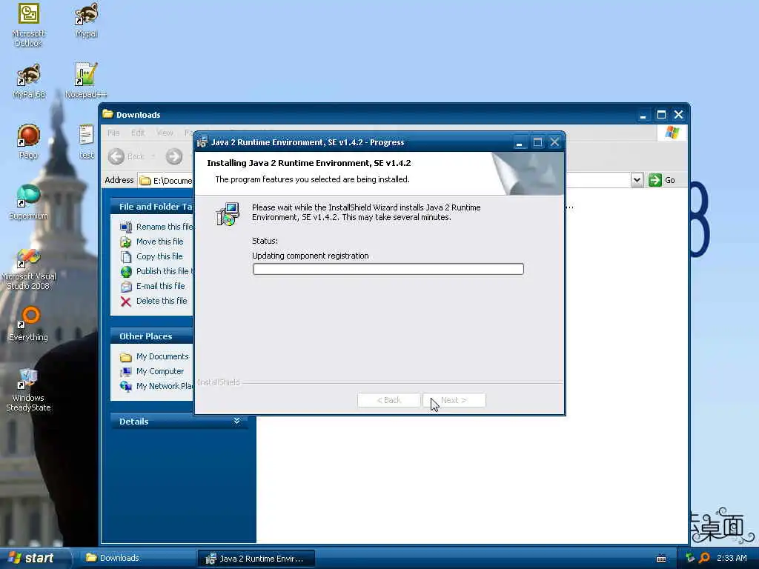Click the My Documents folder icon
This screenshot has height=569, width=759.
(126, 357)
